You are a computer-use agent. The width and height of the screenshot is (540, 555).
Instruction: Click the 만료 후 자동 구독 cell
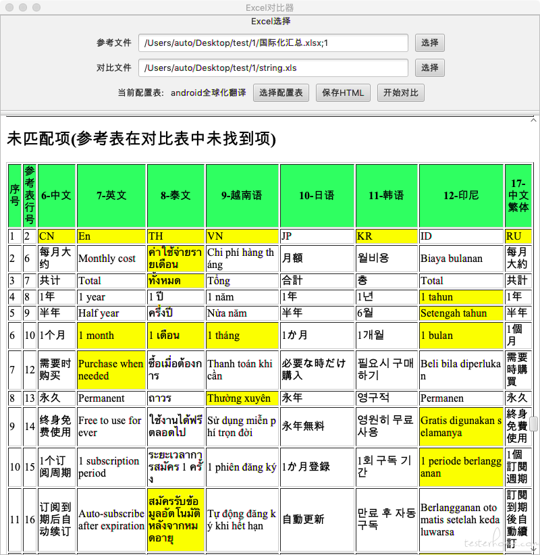386,520
